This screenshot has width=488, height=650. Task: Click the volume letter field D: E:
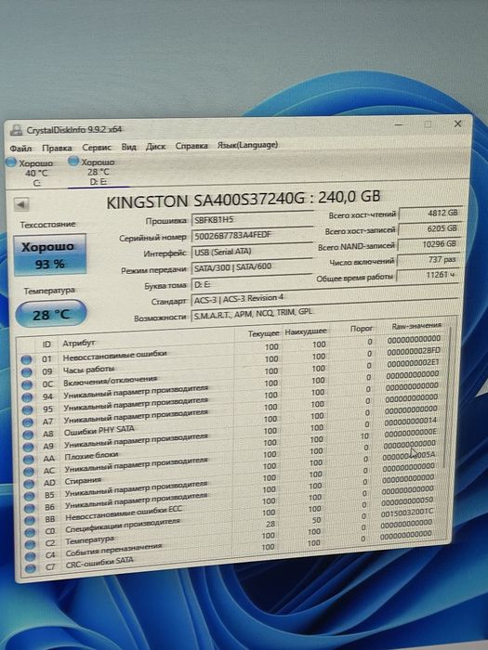click(252, 284)
